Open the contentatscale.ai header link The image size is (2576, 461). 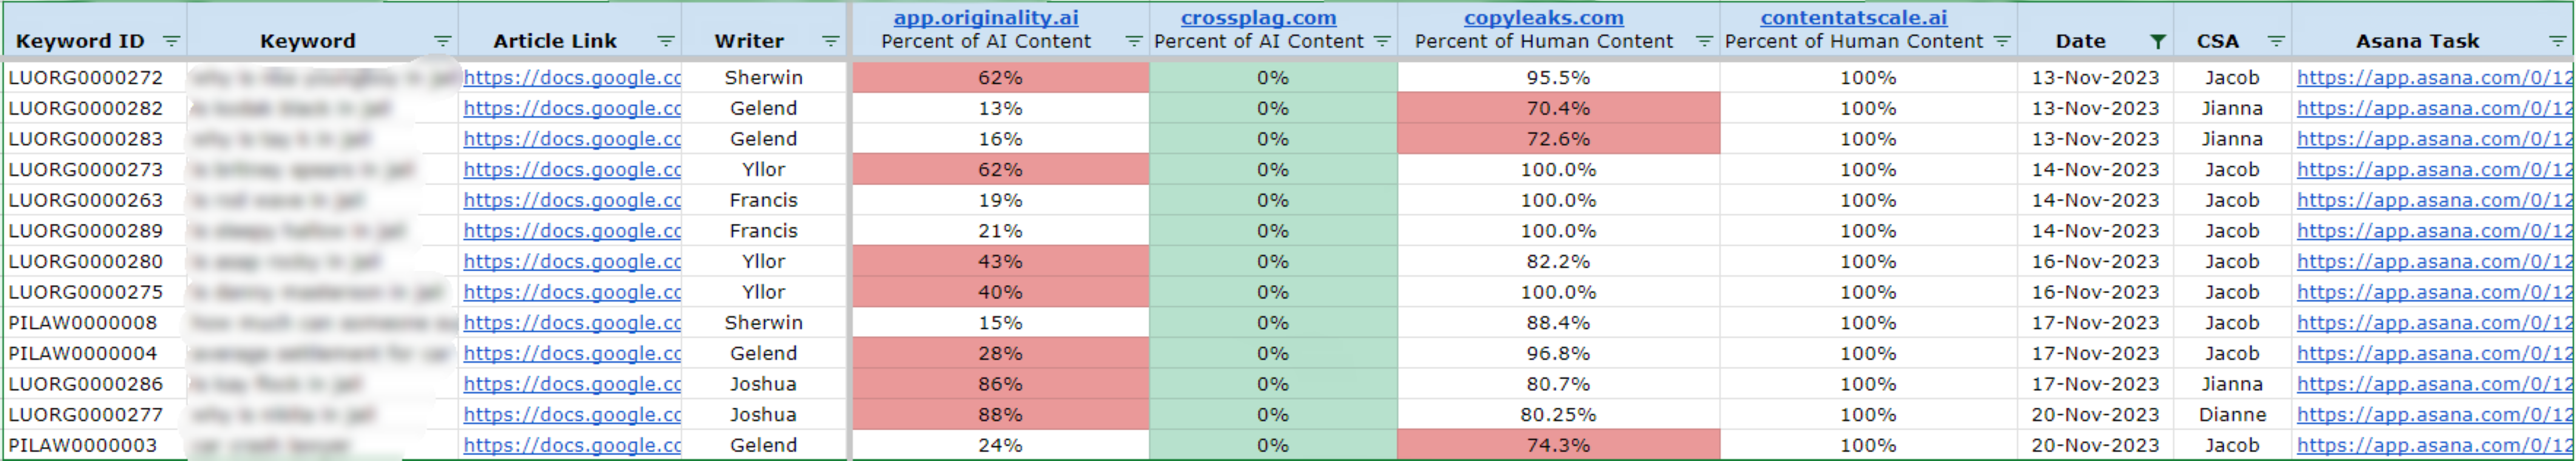click(x=1853, y=17)
